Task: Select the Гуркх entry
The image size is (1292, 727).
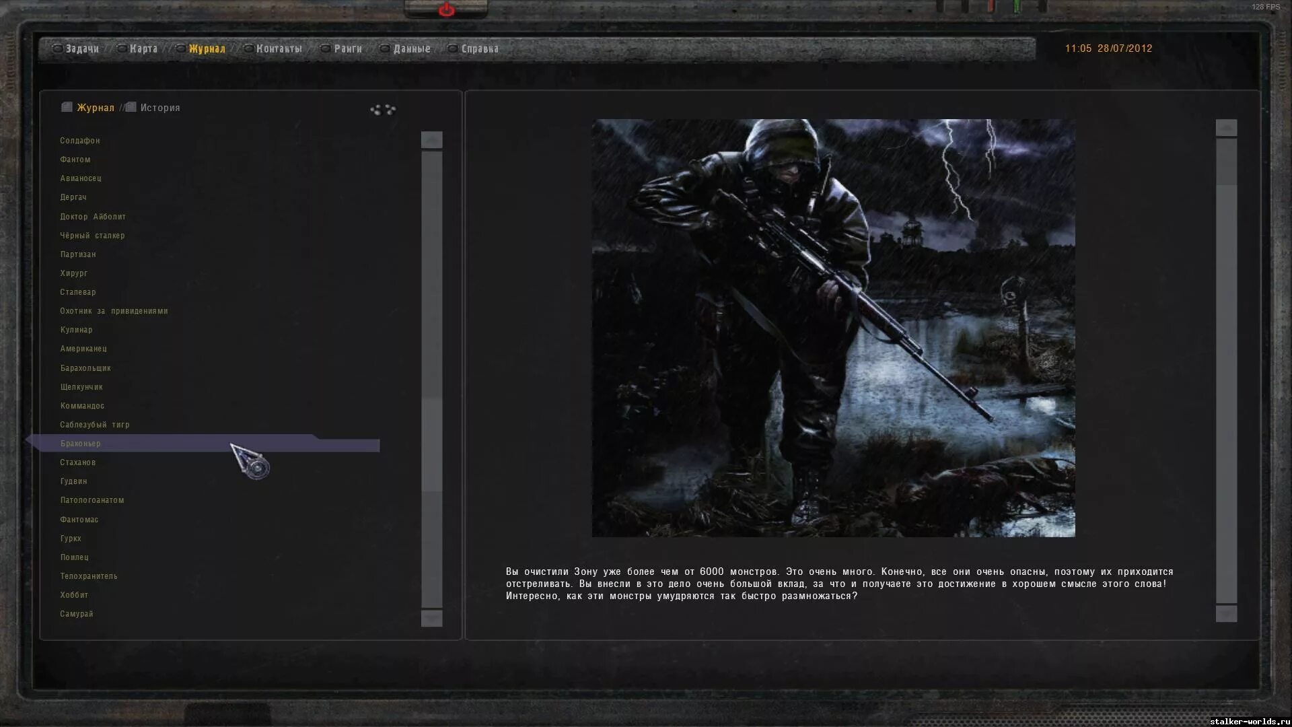Action: coord(71,539)
